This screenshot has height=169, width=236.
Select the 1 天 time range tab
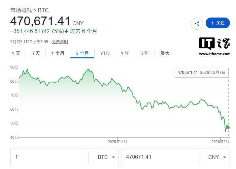[16, 53]
